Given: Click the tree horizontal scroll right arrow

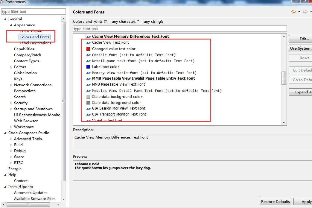Looking at the screenshot, I should click(58, 204).
